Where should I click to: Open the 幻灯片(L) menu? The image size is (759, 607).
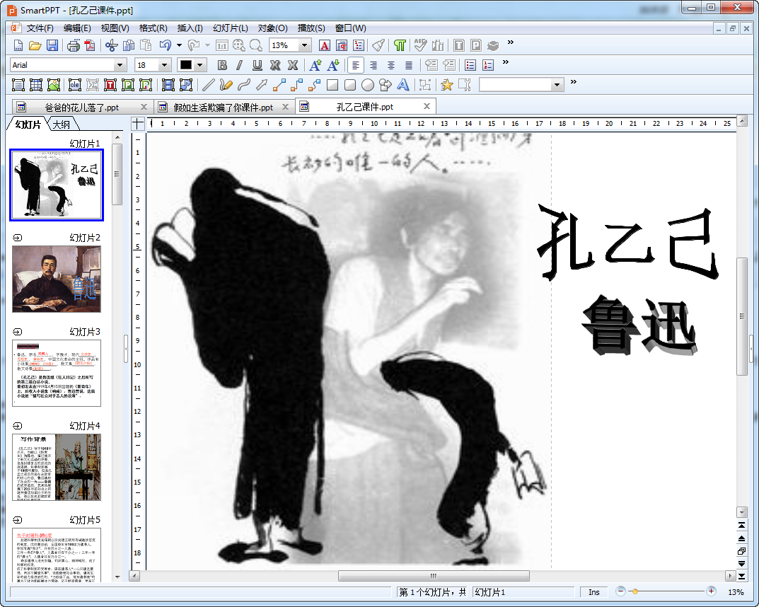[231, 28]
